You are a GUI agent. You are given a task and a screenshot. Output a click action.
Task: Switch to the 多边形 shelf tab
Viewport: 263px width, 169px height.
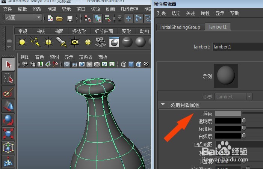click(x=79, y=31)
